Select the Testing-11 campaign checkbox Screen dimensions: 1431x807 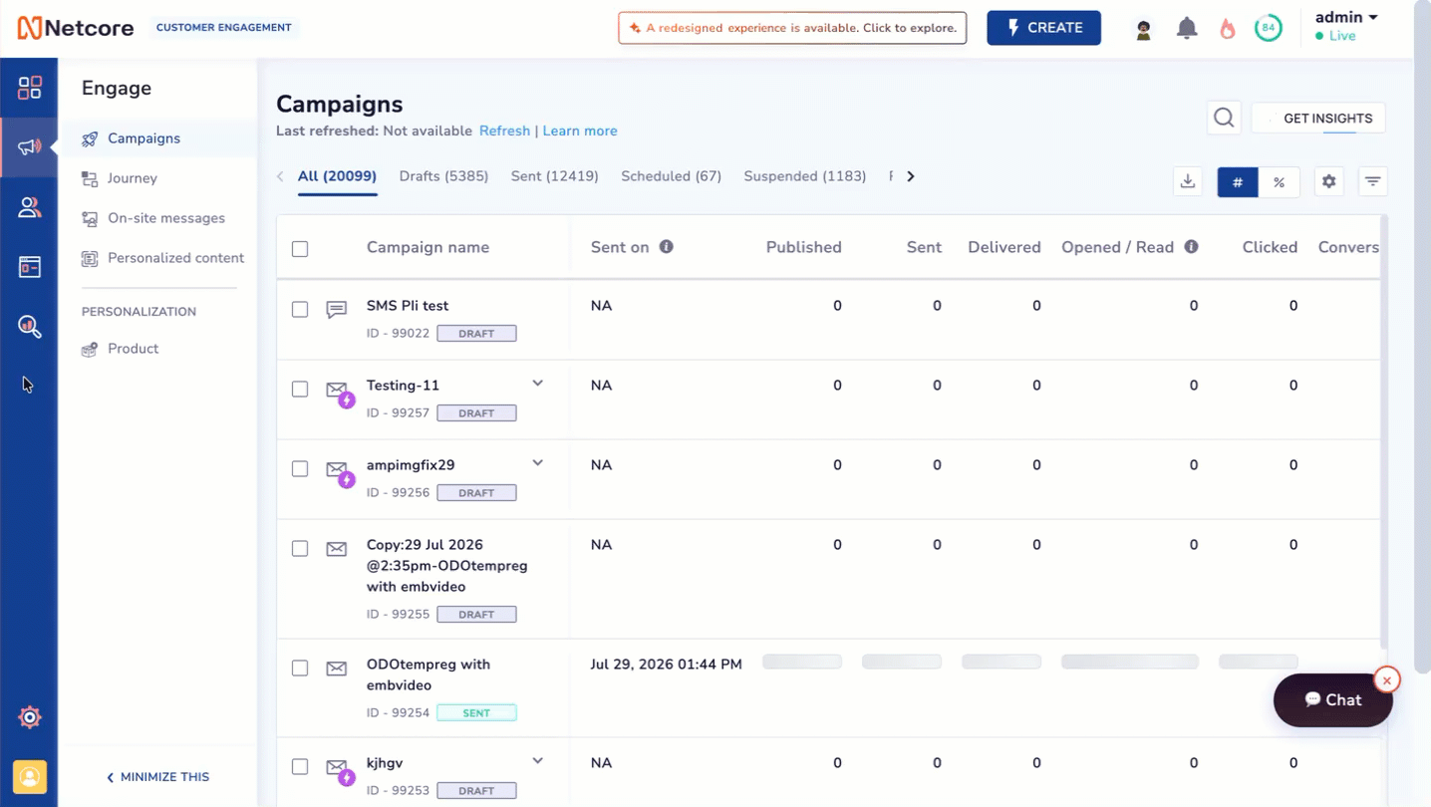300,390
